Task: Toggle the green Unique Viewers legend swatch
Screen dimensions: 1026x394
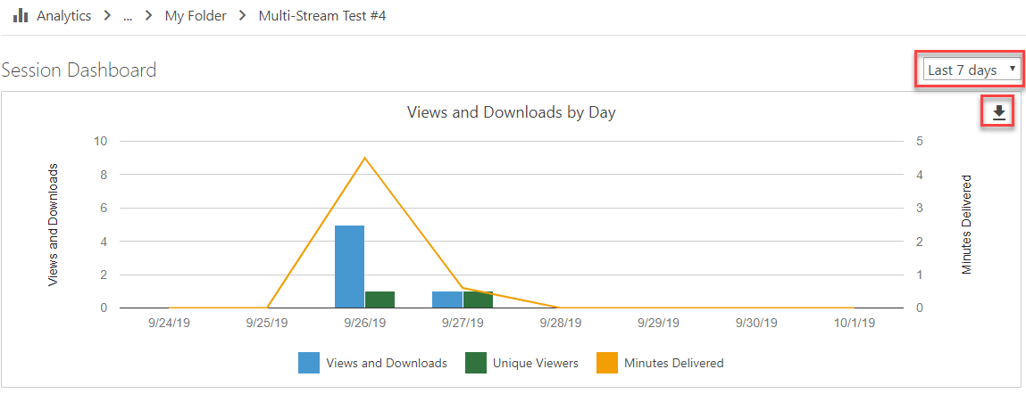Action: pos(475,363)
